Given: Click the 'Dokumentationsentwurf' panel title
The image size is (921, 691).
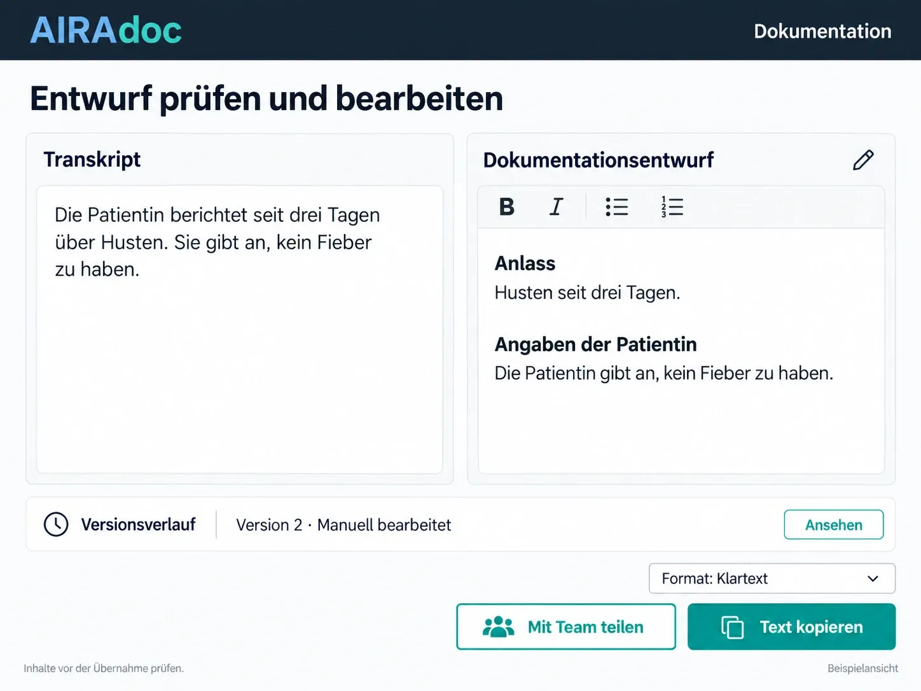Looking at the screenshot, I should point(599,160).
